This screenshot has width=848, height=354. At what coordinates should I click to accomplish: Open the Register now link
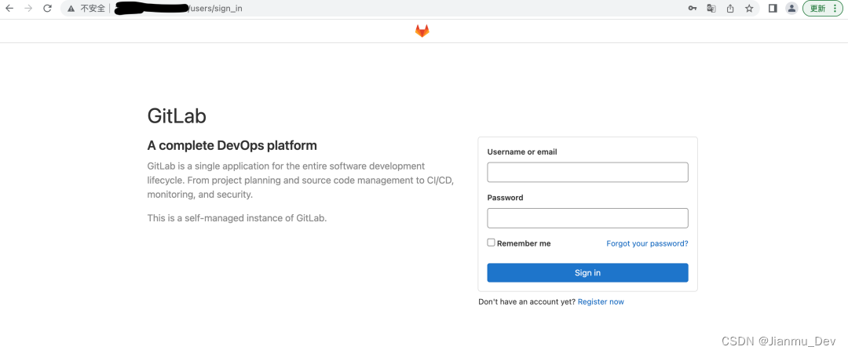coord(601,302)
